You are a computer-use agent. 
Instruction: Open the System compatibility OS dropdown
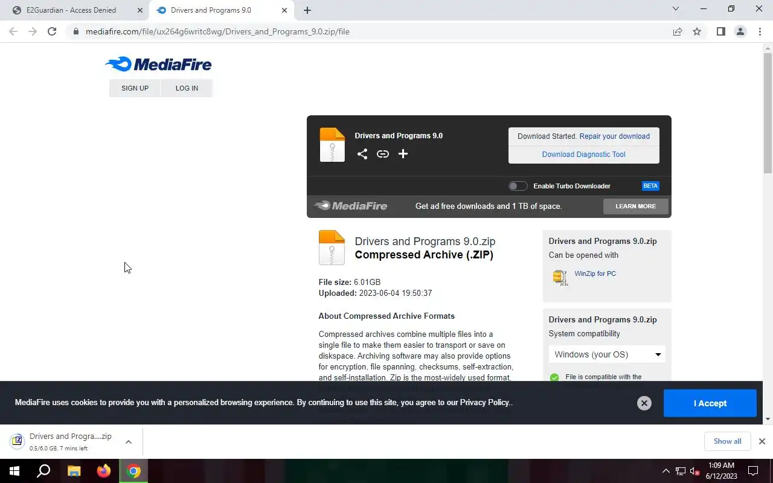pos(607,354)
